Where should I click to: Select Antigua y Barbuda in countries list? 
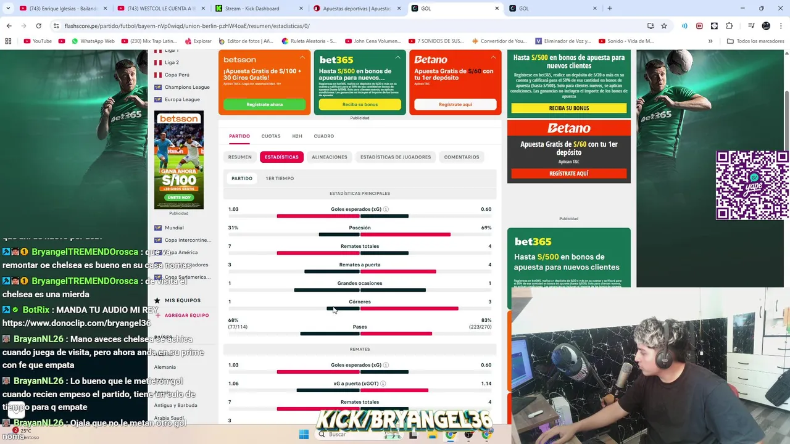pos(176,405)
